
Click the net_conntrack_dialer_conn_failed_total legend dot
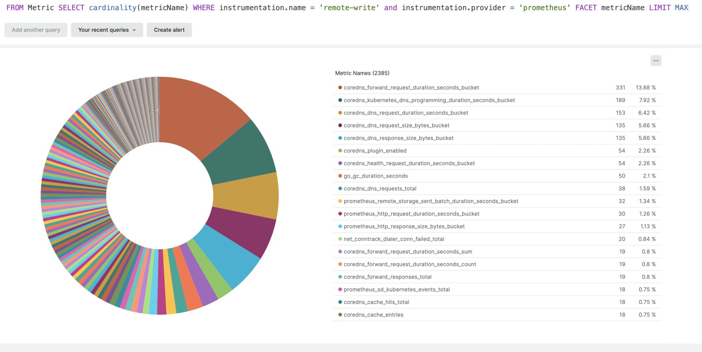(339, 239)
